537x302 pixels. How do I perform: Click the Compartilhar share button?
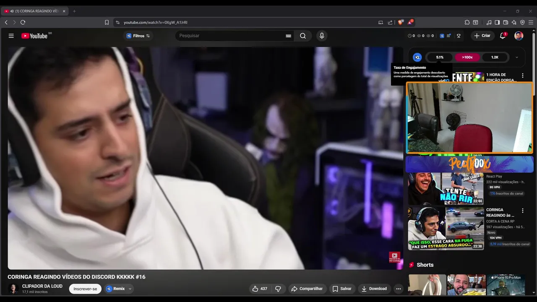(307, 289)
